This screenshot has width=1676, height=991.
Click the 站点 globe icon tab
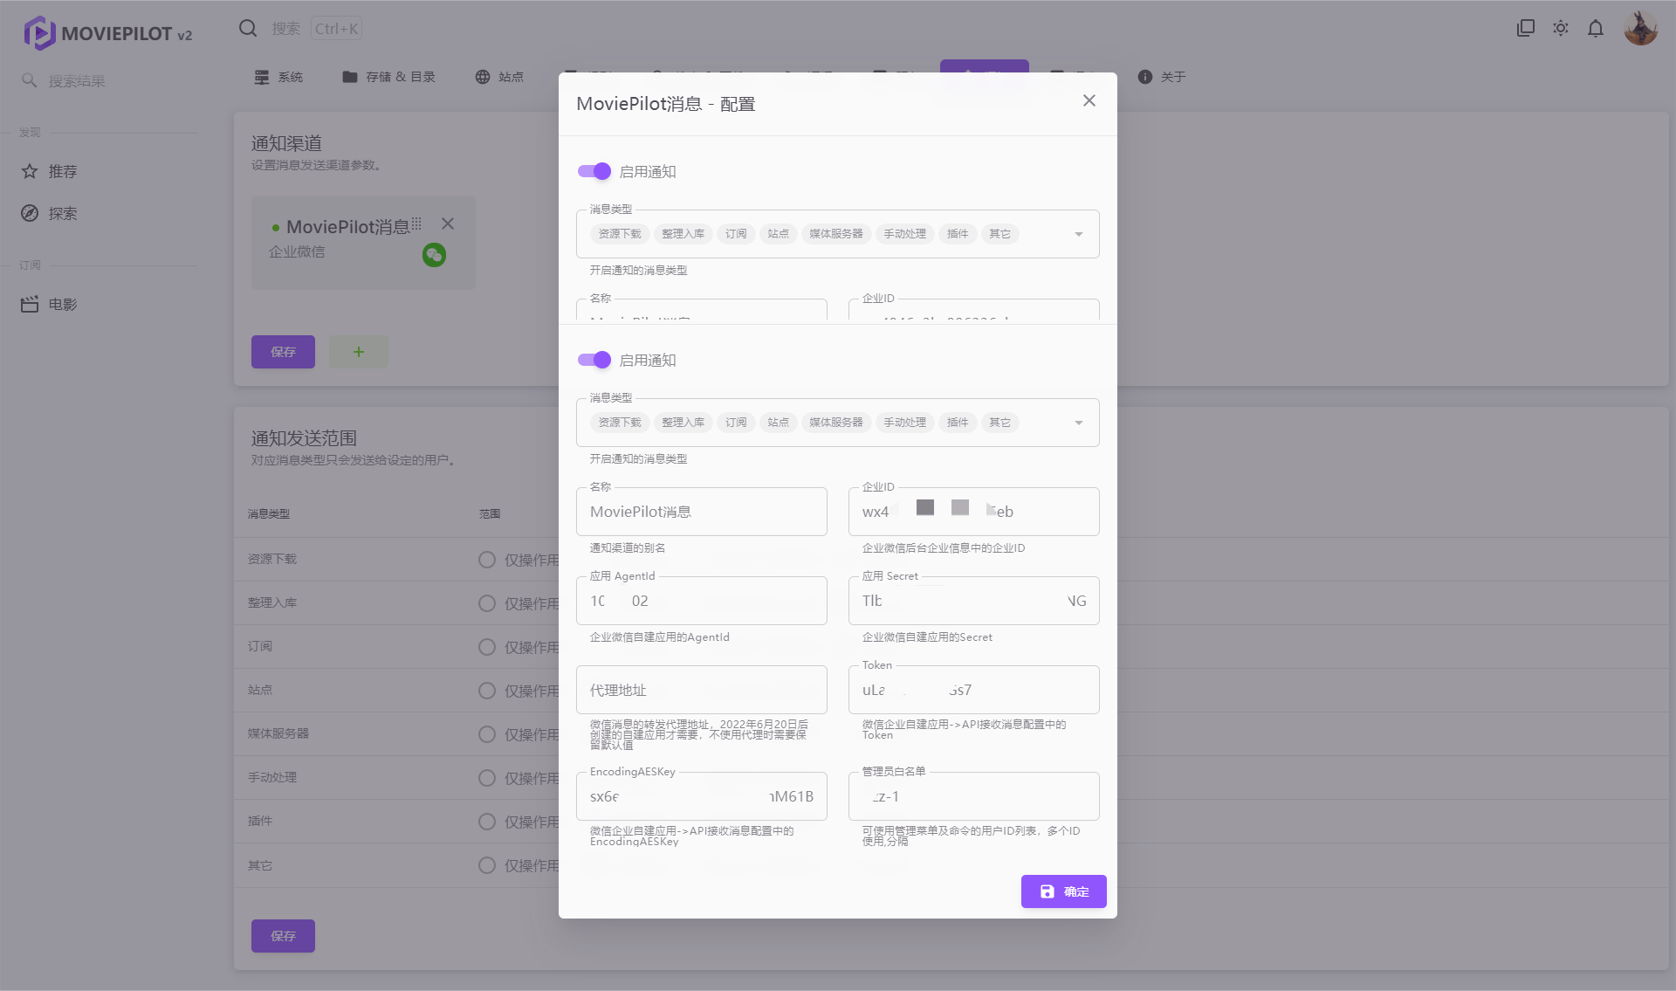[x=482, y=77]
